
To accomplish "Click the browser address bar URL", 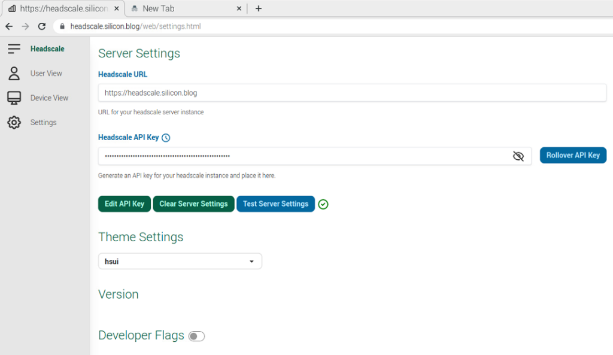I will point(135,26).
